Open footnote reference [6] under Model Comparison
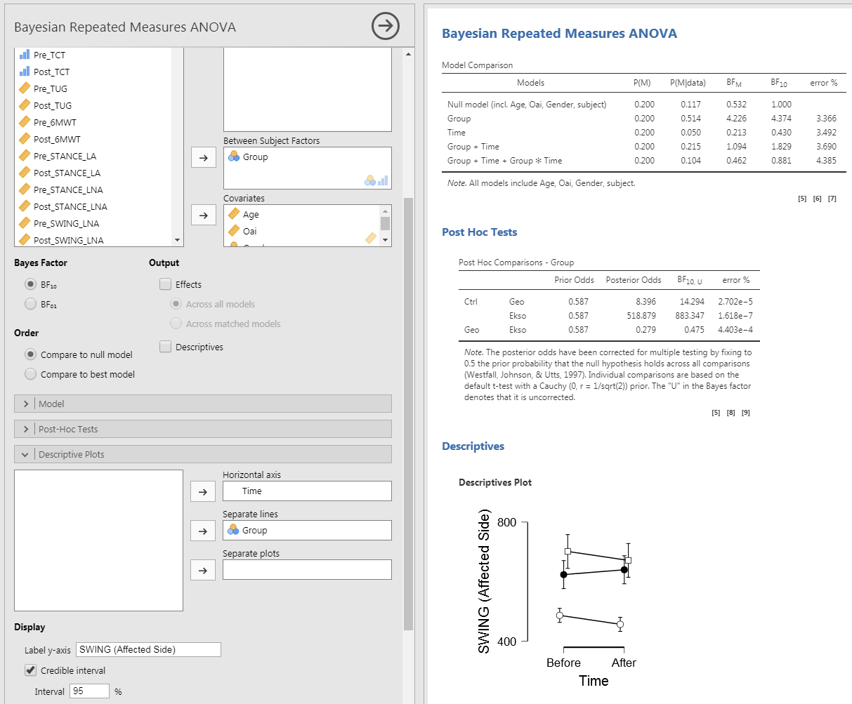 tap(817, 199)
